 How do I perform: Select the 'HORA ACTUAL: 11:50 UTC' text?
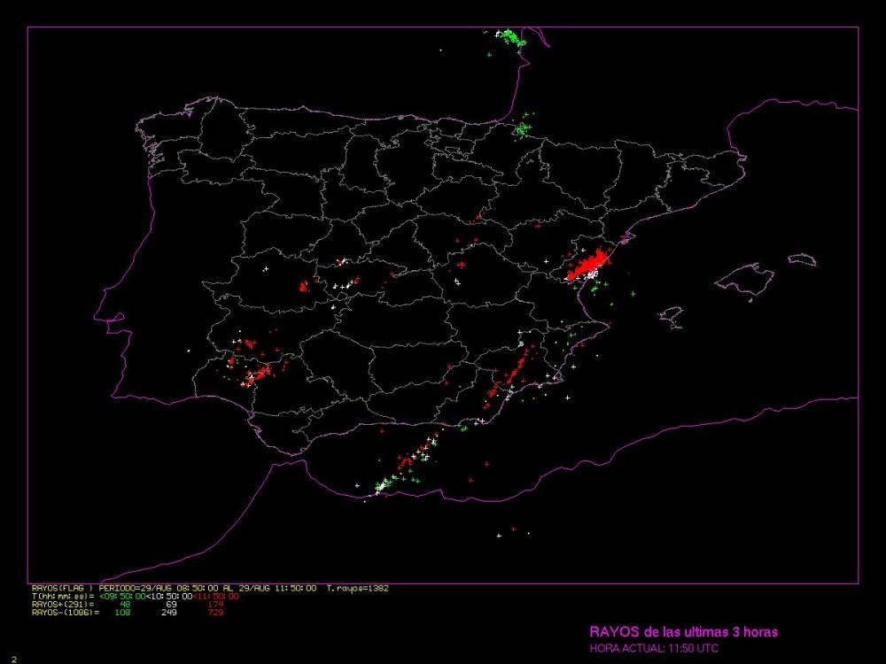point(653,648)
